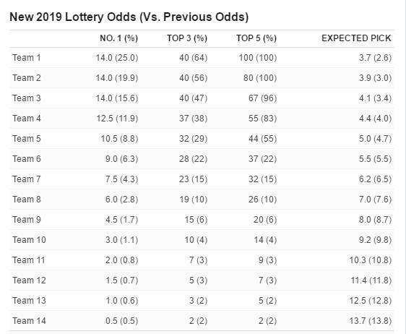Viewport: 406px width, 334px height.
Task: Select the Team 14 row label
Action: (x=29, y=320)
